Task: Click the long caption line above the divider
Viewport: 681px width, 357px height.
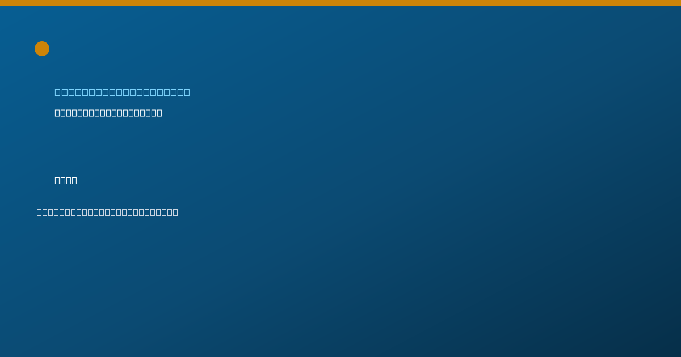Action: pyautogui.click(x=107, y=212)
